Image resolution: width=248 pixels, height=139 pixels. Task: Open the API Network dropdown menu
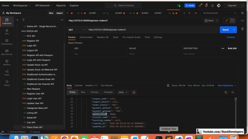tap(43, 5)
